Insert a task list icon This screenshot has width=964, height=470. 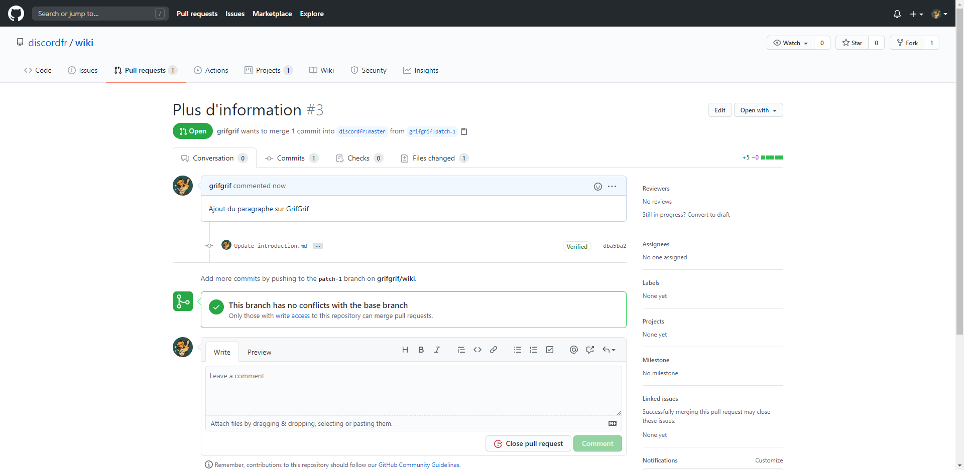(550, 350)
